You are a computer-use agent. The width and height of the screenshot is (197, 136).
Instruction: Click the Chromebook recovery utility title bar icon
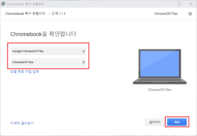[x=3, y=4]
